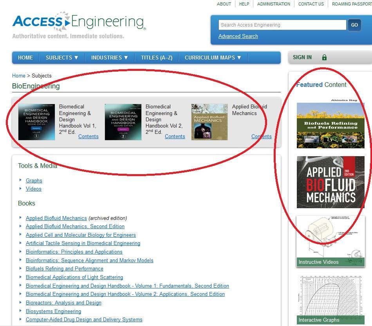The width and height of the screenshot is (372, 326).
Task: Open the Instructive Videos featured tile
Action: pos(330,241)
